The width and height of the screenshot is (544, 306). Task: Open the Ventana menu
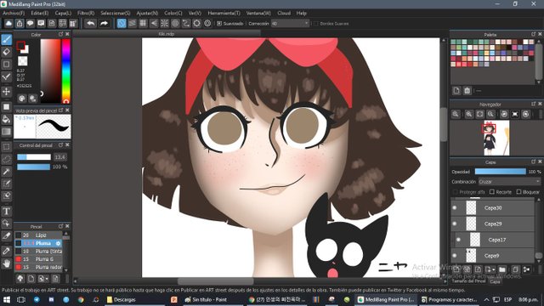tap(258, 14)
